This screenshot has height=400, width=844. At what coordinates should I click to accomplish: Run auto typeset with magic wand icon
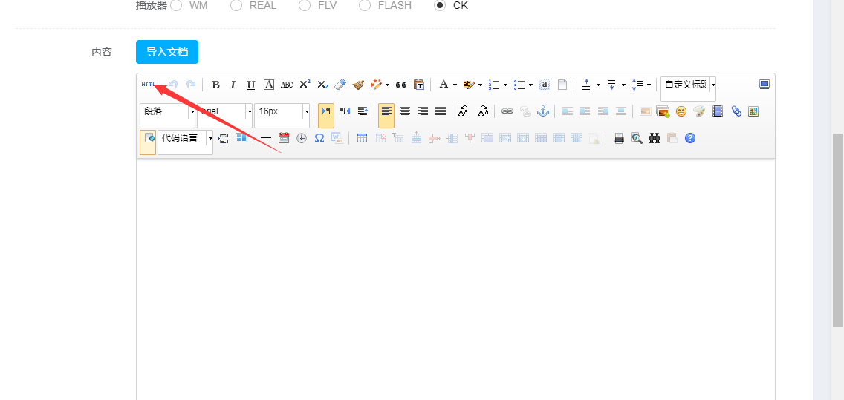[x=376, y=85]
